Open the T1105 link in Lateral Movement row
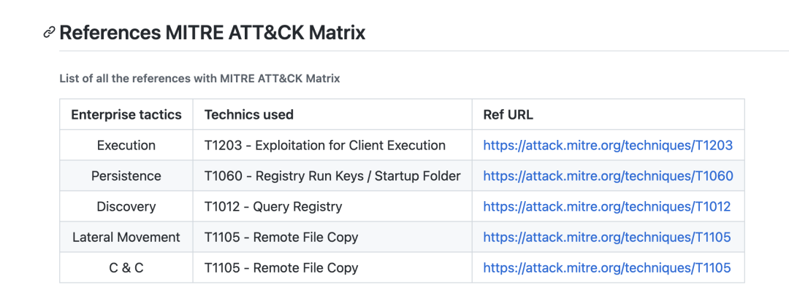This screenshot has width=789, height=298. (x=607, y=238)
